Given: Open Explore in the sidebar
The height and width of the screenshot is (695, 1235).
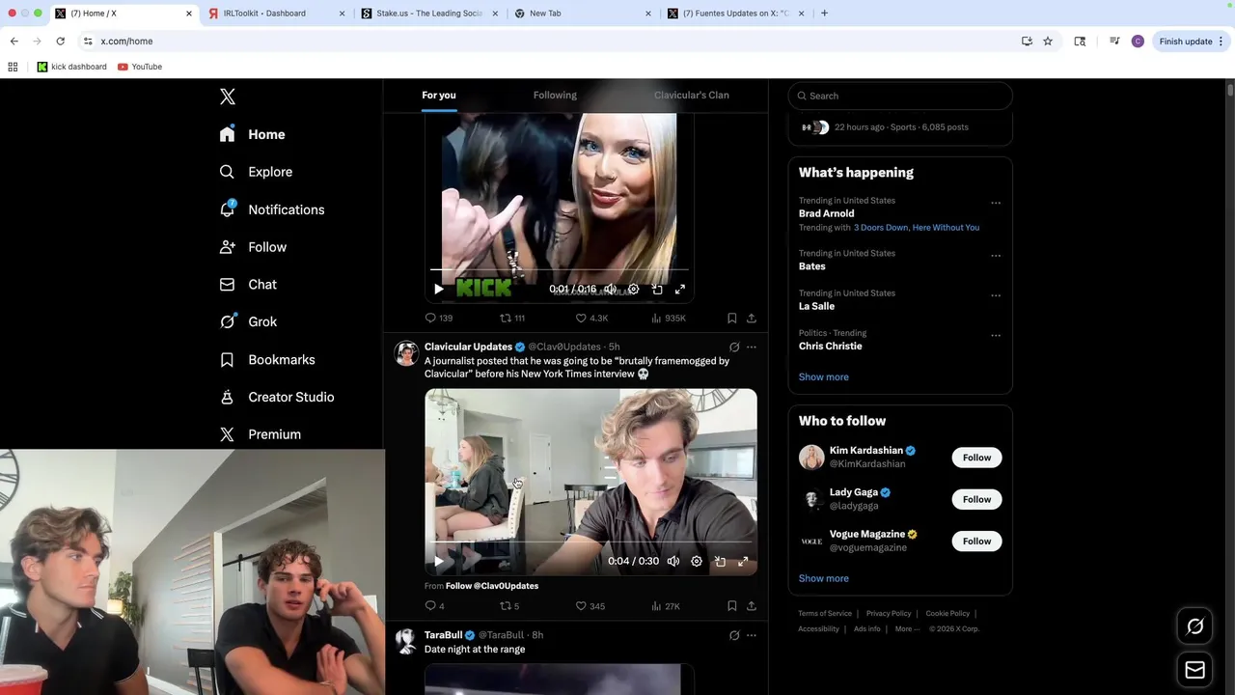Looking at the screenshot, I should [256, 172].
